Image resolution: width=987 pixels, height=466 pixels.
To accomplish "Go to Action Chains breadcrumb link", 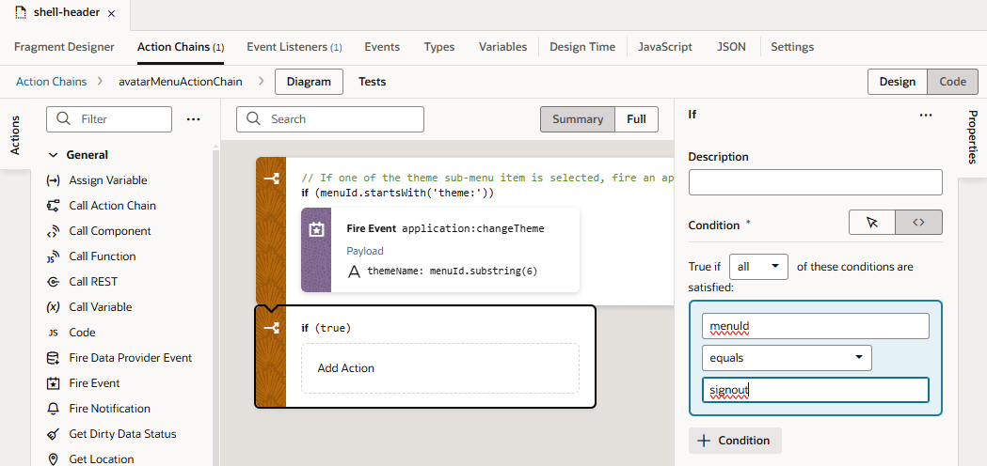I will pos(51,82).
